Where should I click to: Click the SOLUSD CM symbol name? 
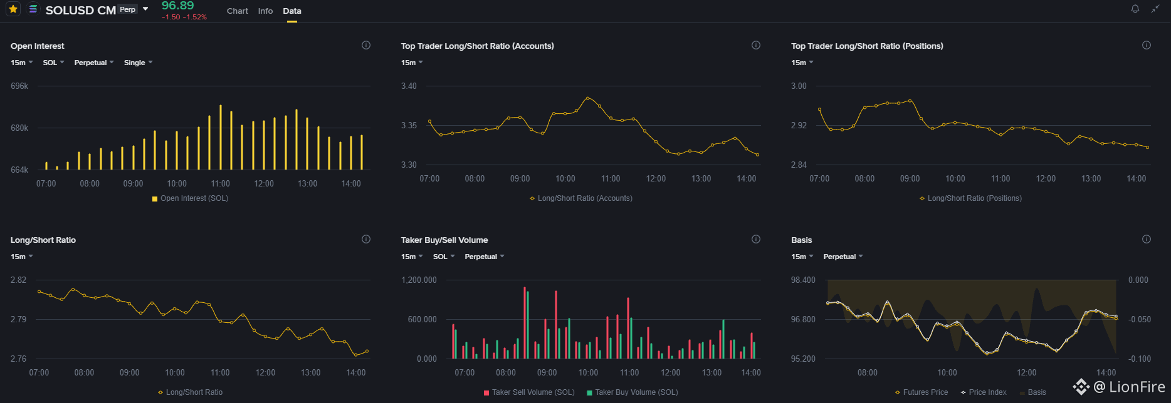[x=80, y=10]
